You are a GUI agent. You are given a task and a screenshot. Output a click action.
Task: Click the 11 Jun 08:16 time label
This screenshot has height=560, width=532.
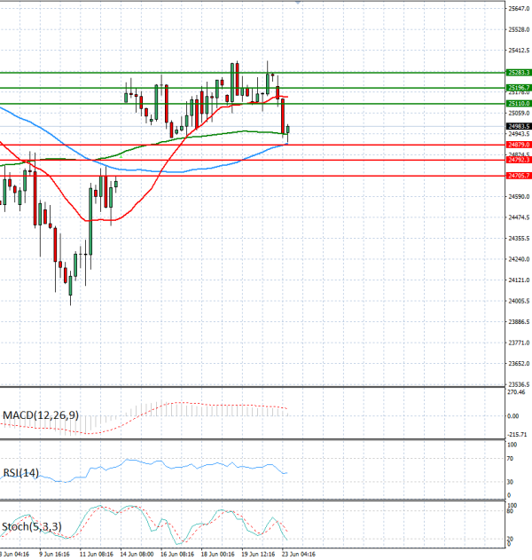(97, 554)
